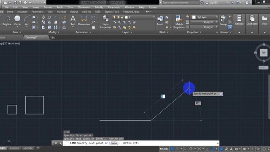Activate the Mirror tool in Modify
This screenshot has width=270, height=152.
click(x=49, y=22)
